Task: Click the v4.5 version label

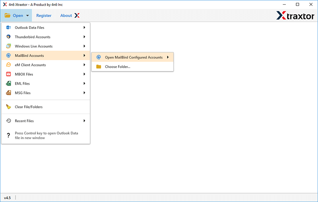Action: (x=7, y=198)
